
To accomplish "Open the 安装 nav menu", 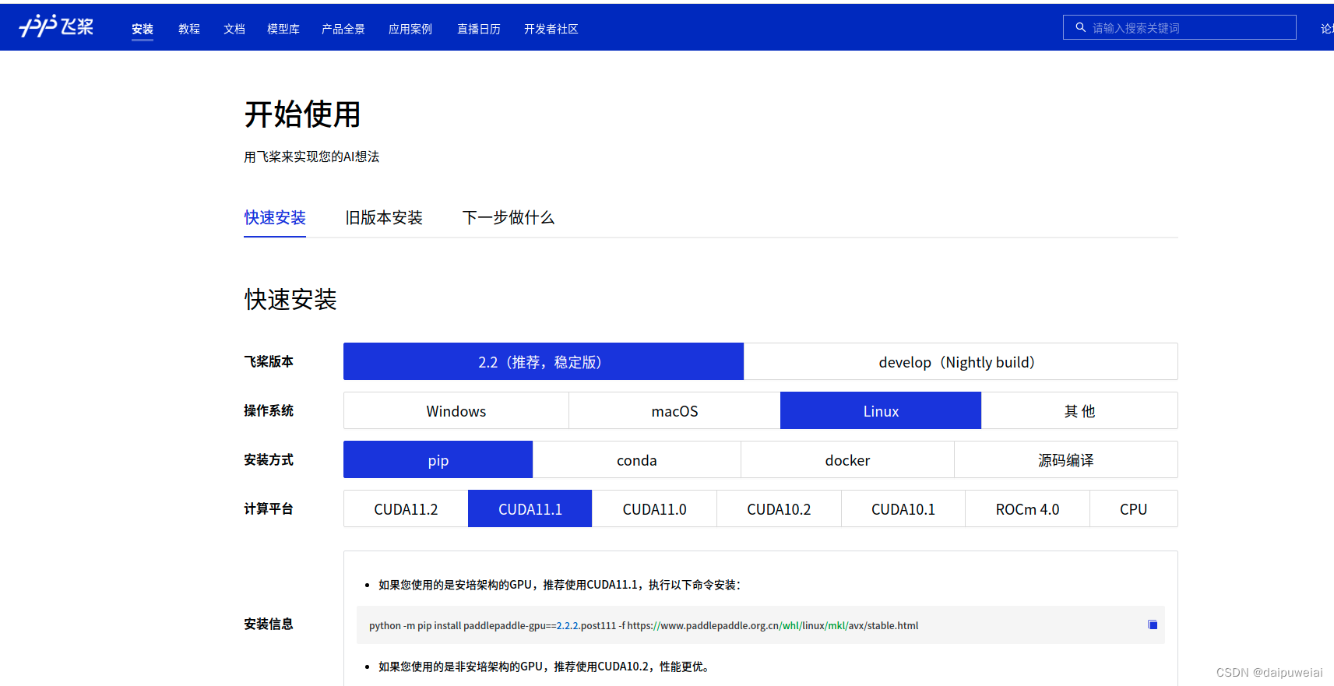I will (x=143, y=29).
